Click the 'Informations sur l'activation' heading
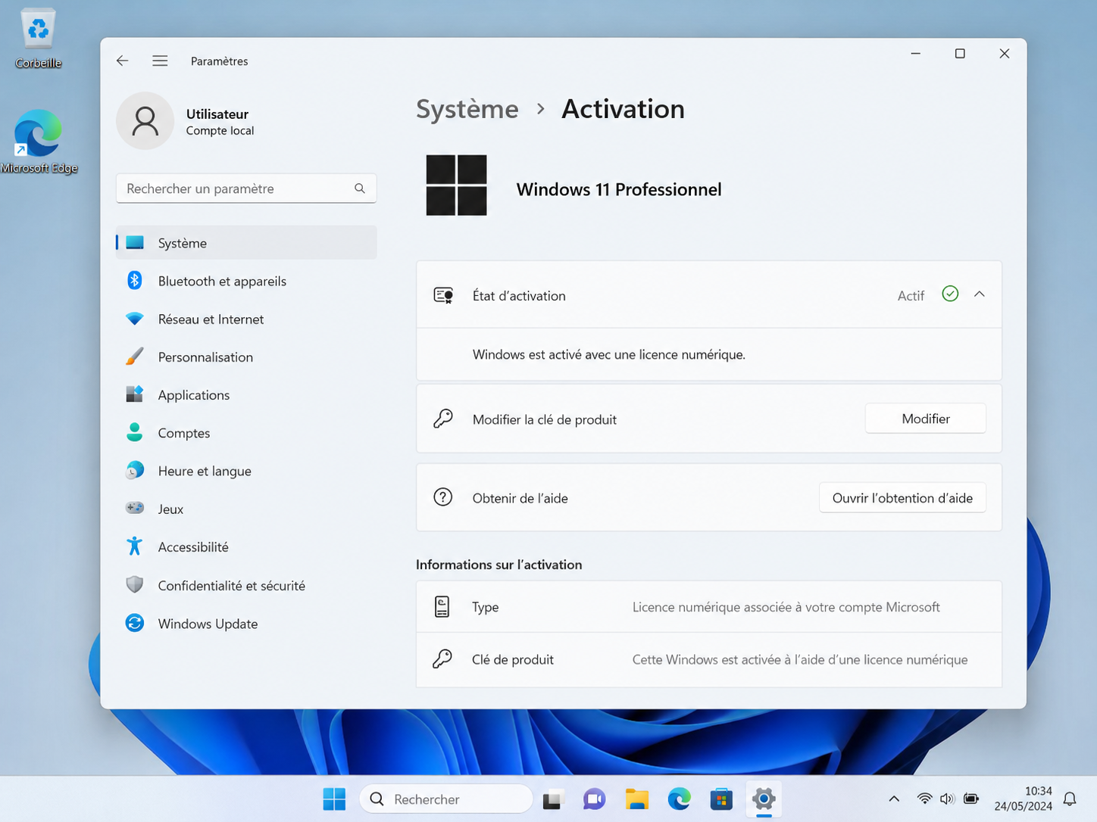This screenshot has height=822, width=1097. click(499, 565)
